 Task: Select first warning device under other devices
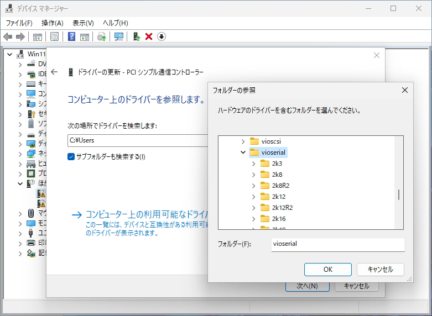coord(41,193)
